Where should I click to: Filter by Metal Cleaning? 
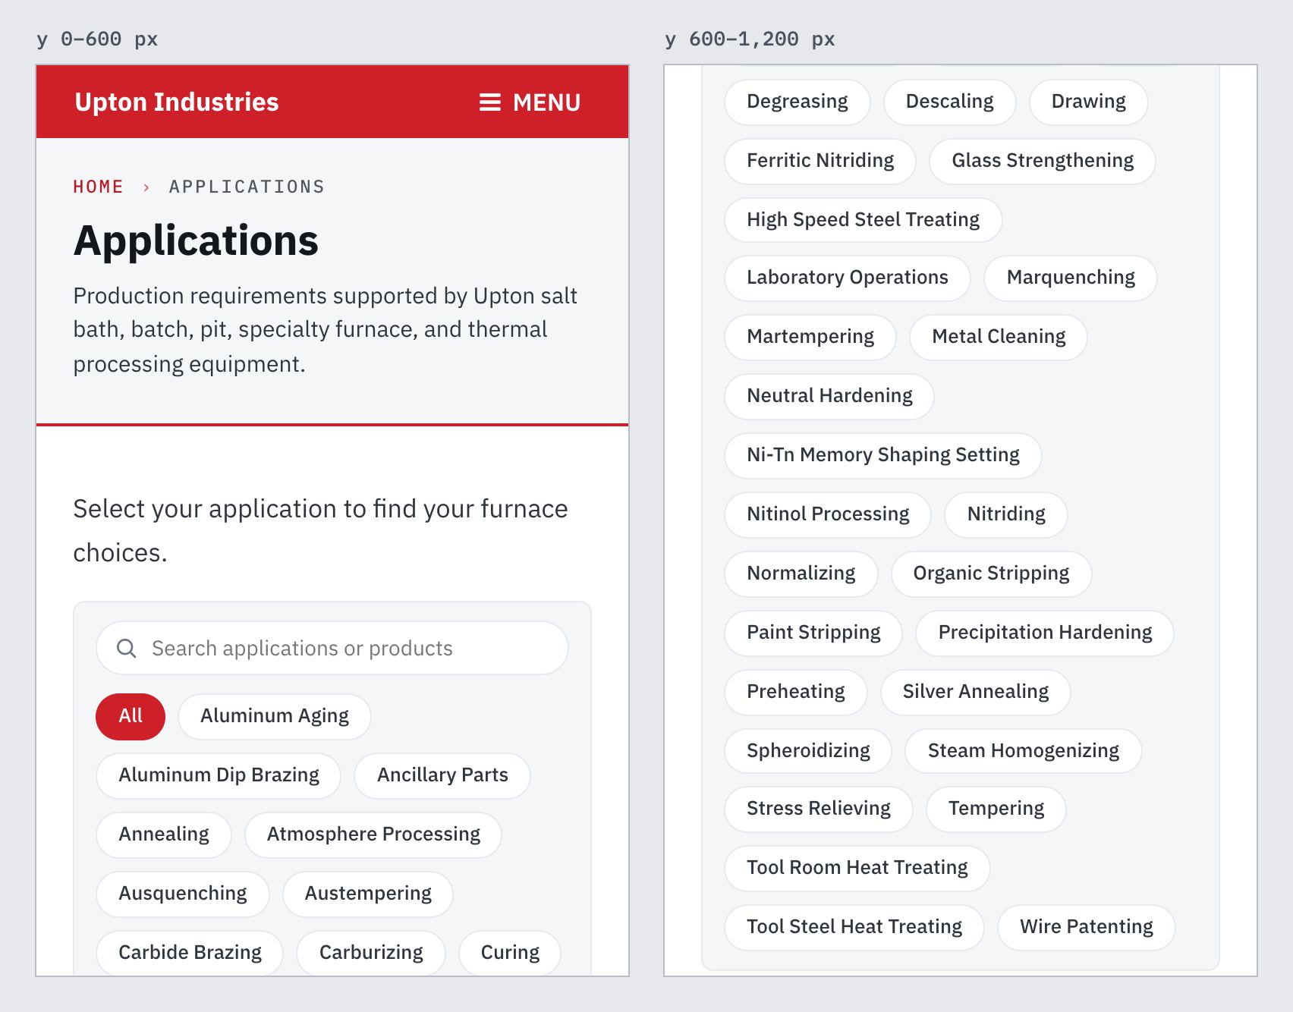coord(999,337)
